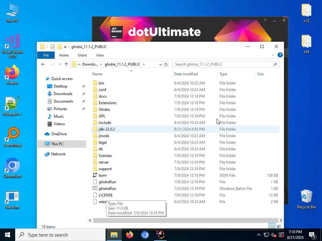Open This PC desktop icon

pyautogui.click(x=12, y=13)
